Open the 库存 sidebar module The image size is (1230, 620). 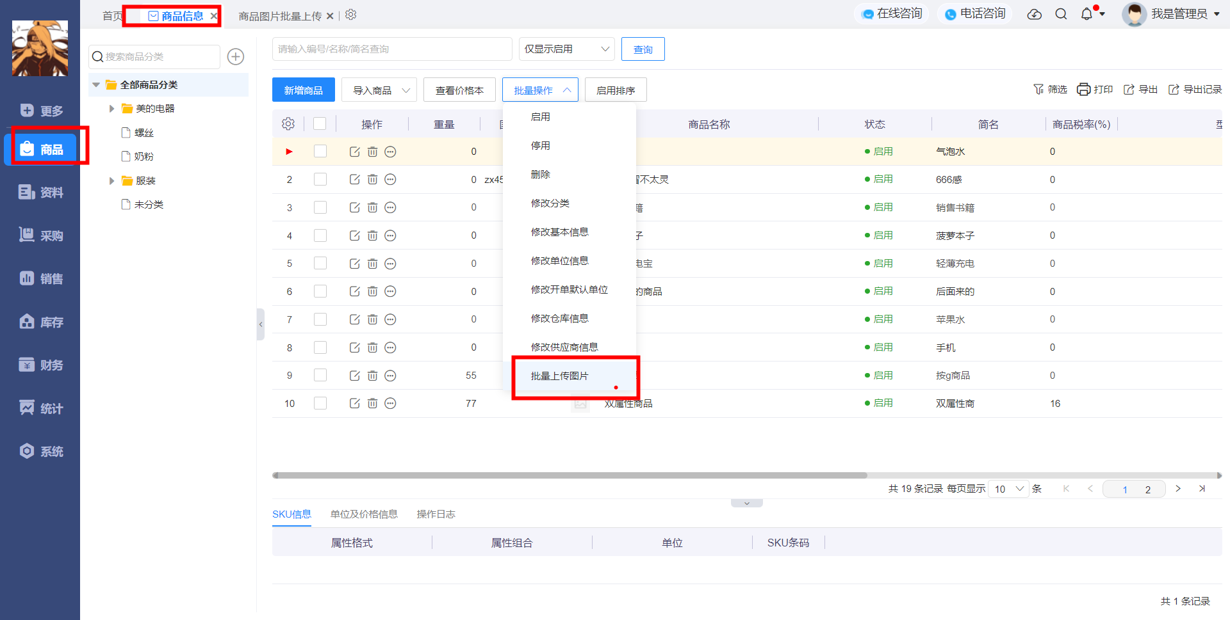tap(41, 322)
